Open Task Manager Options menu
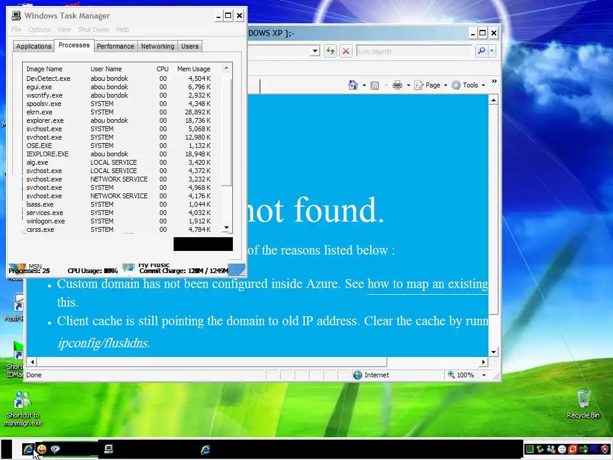613x460 pixels. 40,29
